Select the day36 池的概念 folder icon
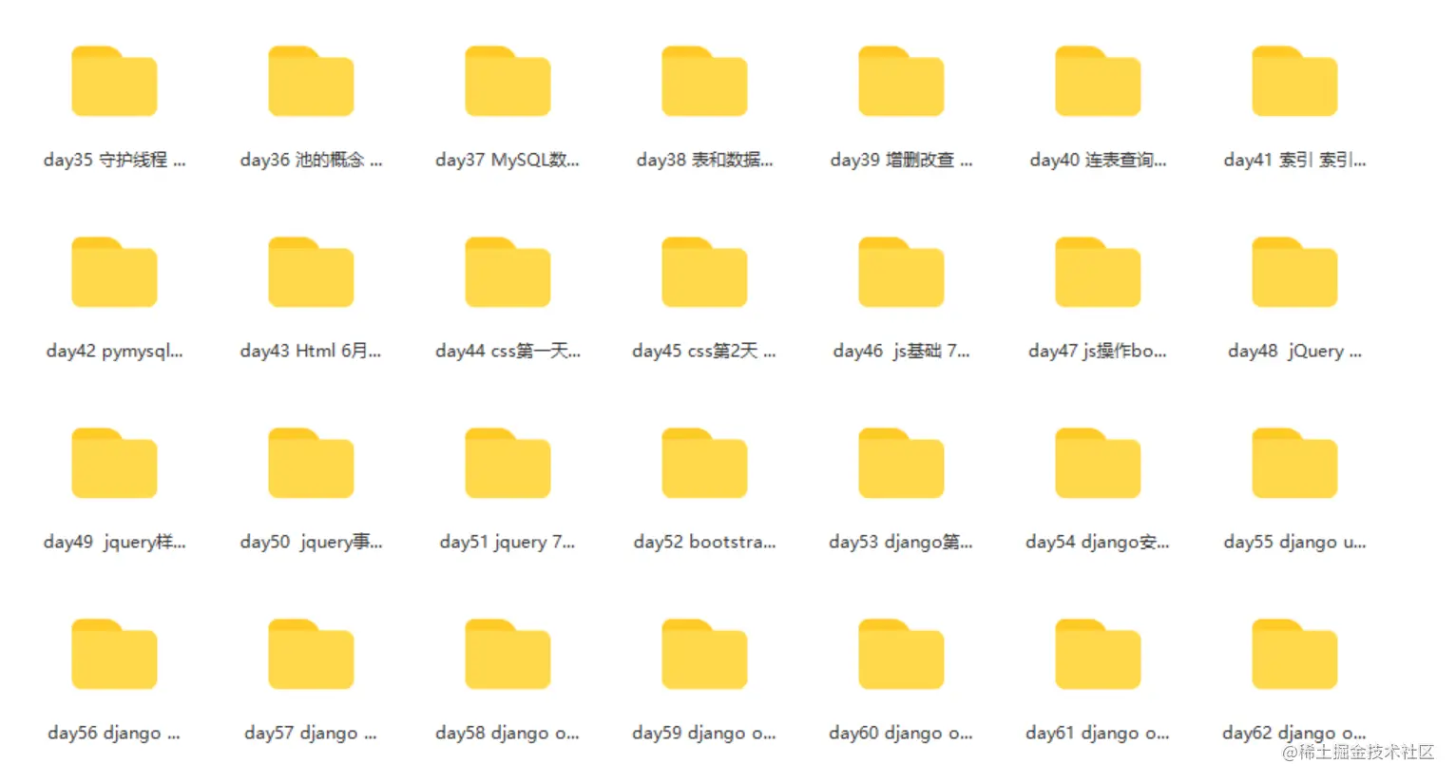The image size is (1456, 783). pos(311,82)
